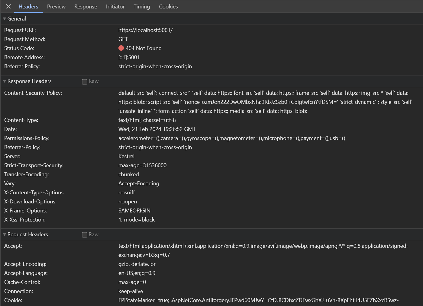Screen dimensions: 423x306
Task: Click the Server value Kestrel
Action: pyautogui.click(x=126, y=156)
